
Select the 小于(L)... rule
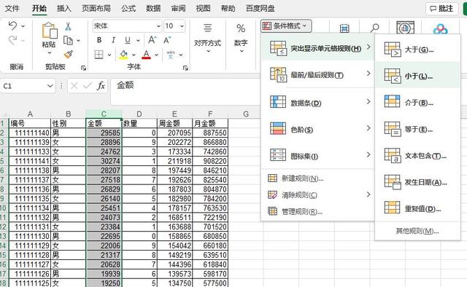click(417, 76)
